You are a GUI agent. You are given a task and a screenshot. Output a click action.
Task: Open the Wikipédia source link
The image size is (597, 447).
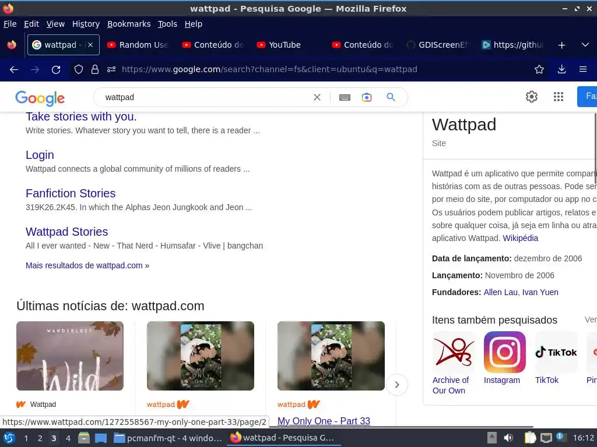[x=520, y=238]
